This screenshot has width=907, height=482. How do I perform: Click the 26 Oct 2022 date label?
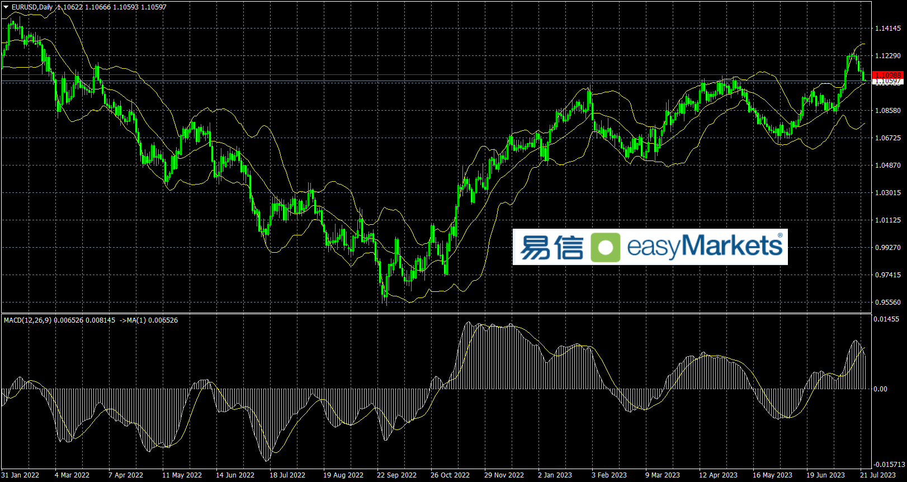450,475
